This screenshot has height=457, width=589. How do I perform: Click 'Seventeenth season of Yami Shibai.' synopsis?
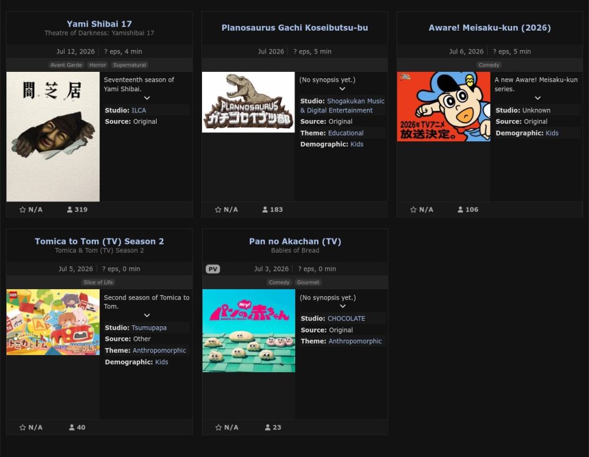pos(139,84)
